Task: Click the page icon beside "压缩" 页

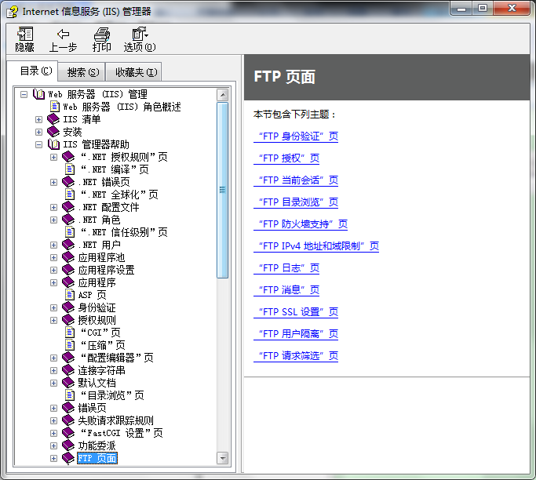Action: click(x=70, y=345)
